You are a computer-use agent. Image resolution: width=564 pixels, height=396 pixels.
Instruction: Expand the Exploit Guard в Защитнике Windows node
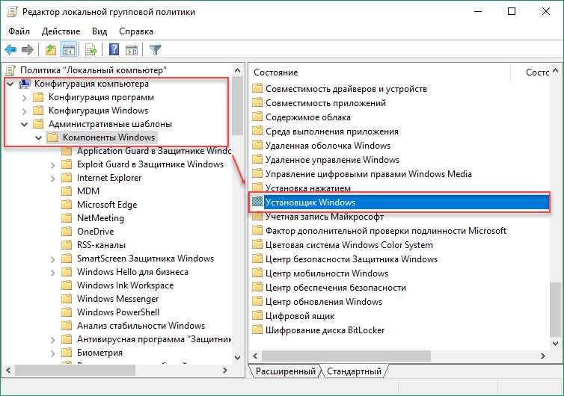(53, 165)
